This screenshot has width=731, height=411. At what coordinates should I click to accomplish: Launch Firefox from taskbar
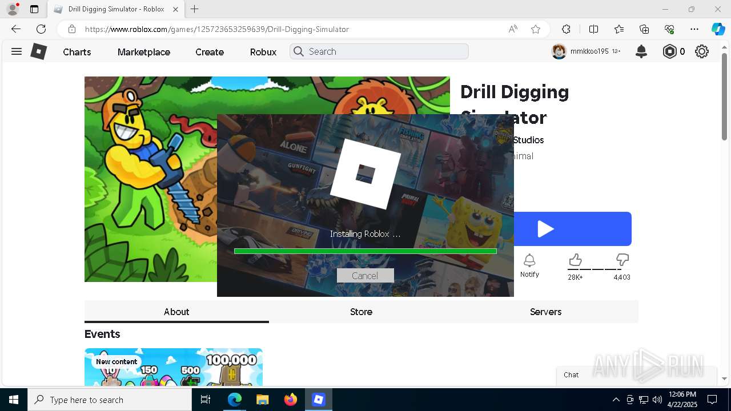pyautogui.click(x=291, y=400)
